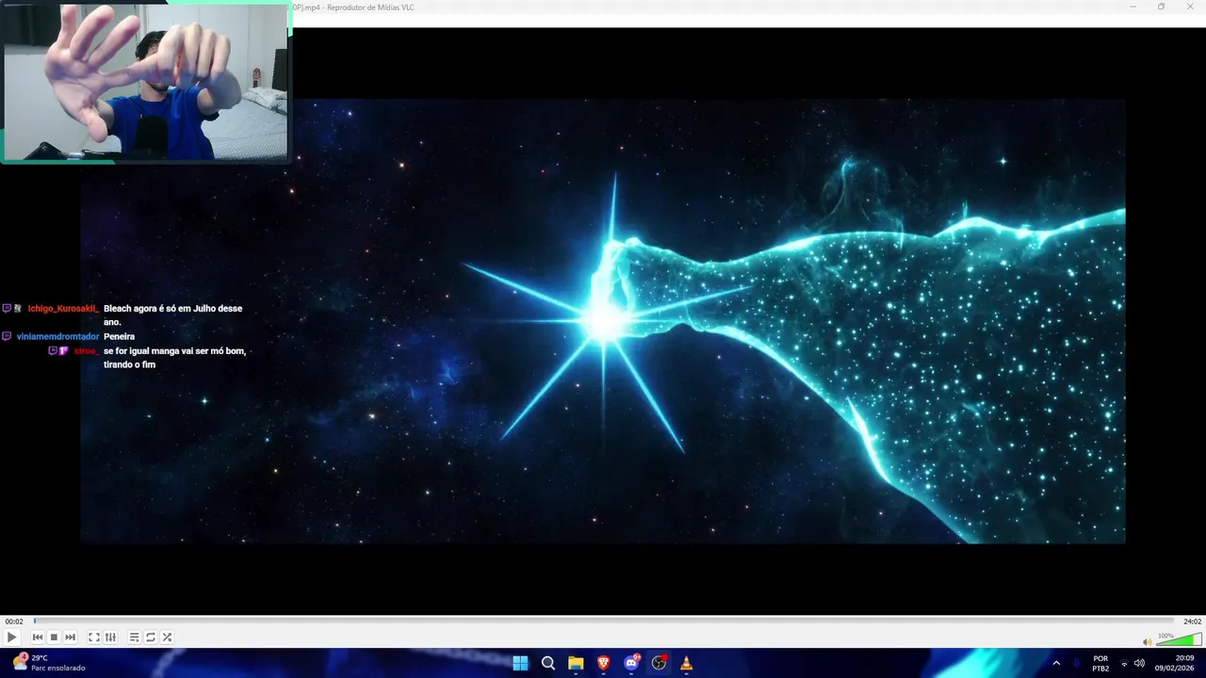Image resolution: width=1206 pixels, height=678 pixels.
Task: Toggle VLC fullscreen mode
Action: pos(94,638)
